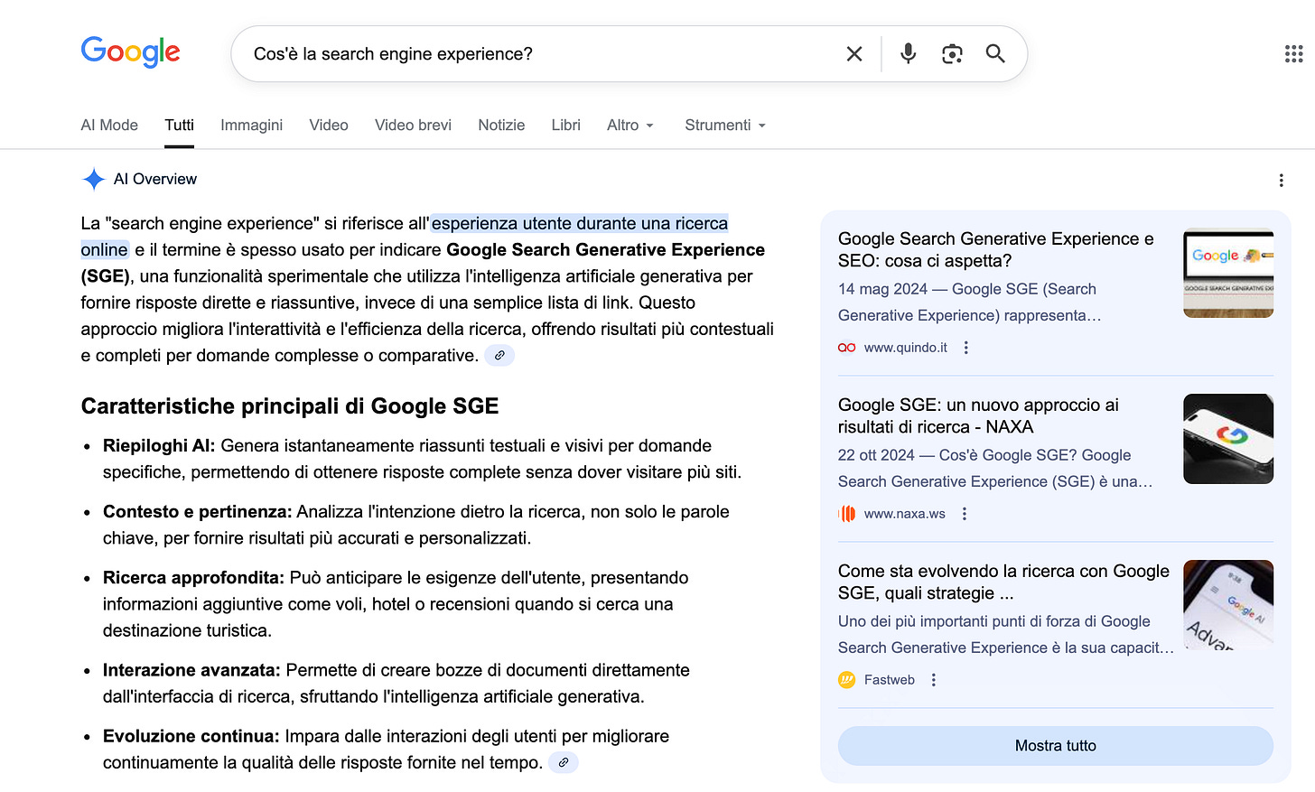Open Google Lens image search icon
Screen dimensions: 1315x792
[x=952, y=54]
